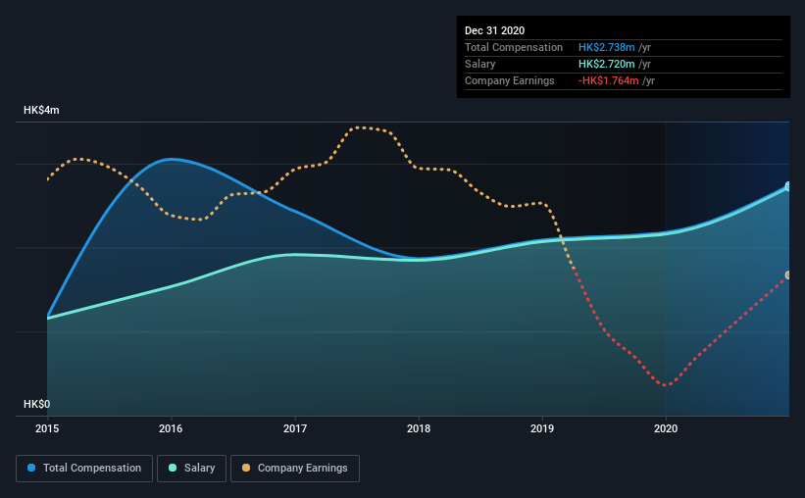Click the 2018 x-axis label
Screen dimensions: 805x498
tap(419, 428)
